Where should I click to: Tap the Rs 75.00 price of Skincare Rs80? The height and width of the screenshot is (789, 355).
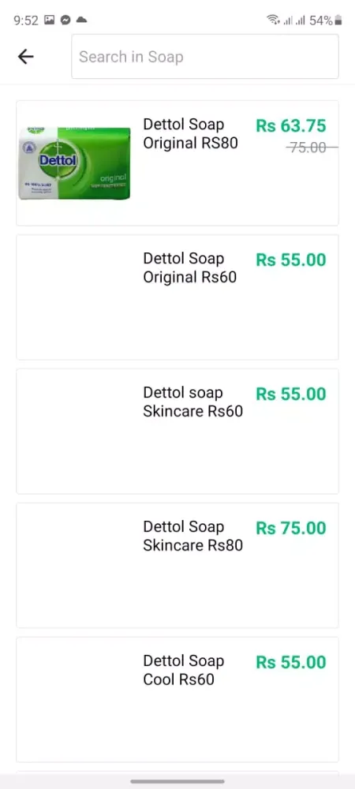[291, 528]
